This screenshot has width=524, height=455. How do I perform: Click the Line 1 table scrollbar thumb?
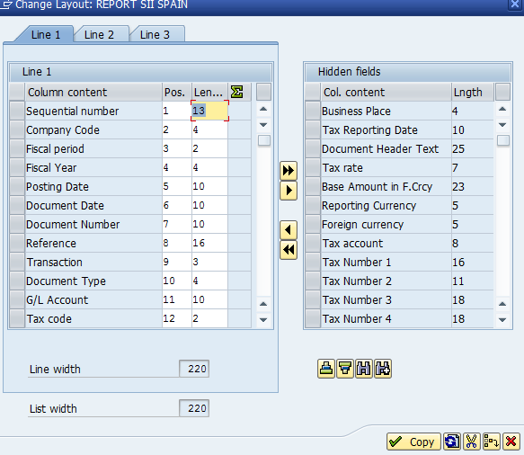[x=264, y=140]
